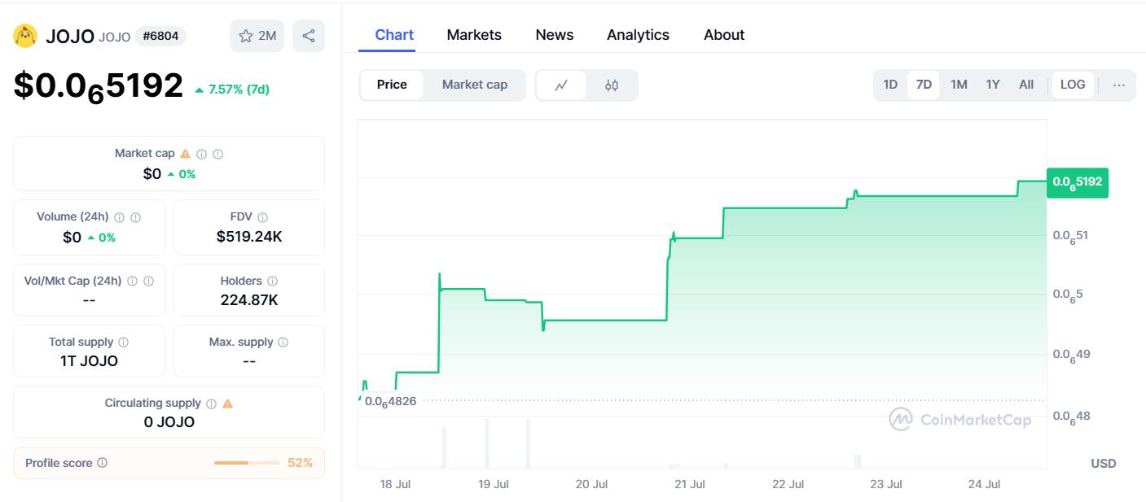Viewport: 1146px width, 502px height.
Task: Set chart range to 1D
Action: pos(890,85)
